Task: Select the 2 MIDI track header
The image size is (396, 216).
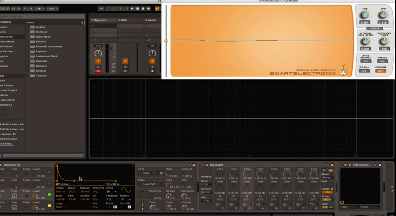Action: click(129, 20)
